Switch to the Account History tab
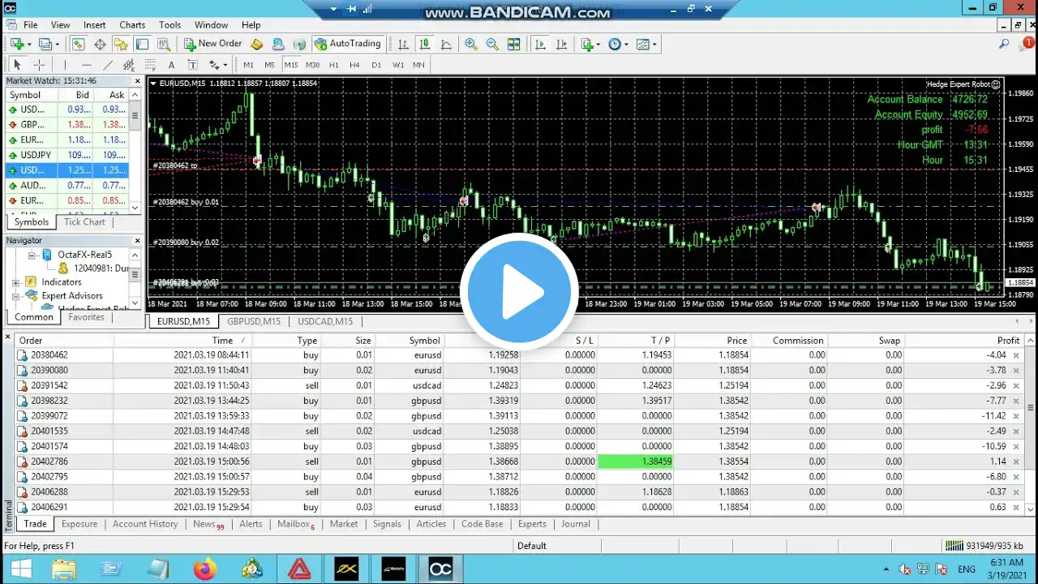This screenshot has height=584, width=1038. [145, 524]
